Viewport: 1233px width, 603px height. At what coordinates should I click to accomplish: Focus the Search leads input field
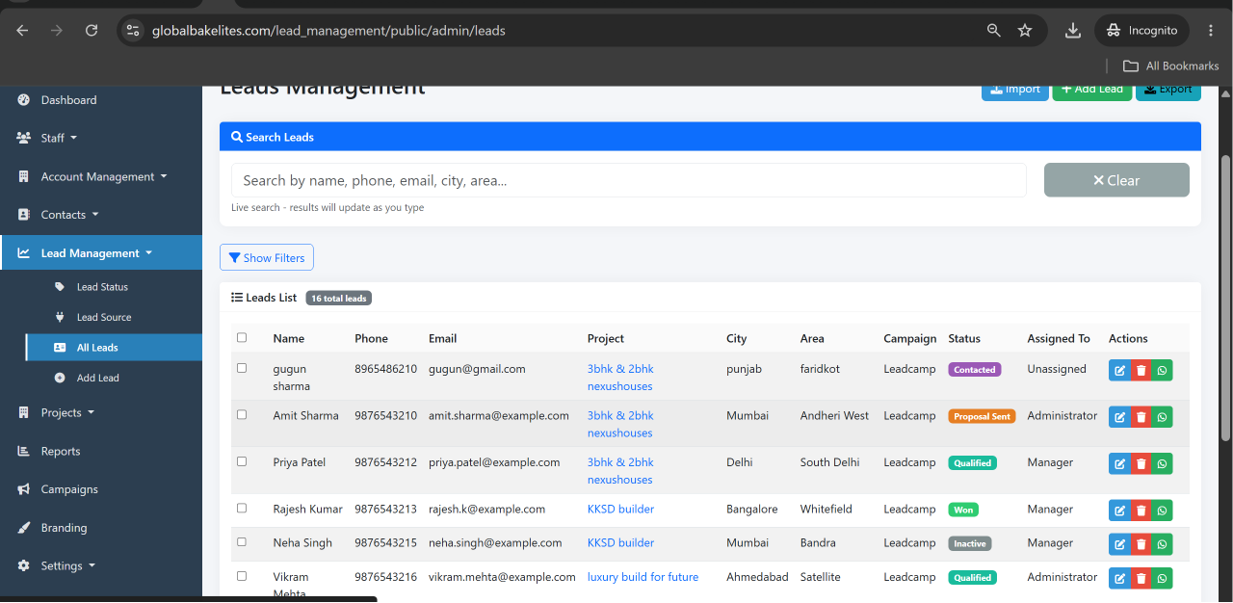pyautogui.click(x=628, y=180)
